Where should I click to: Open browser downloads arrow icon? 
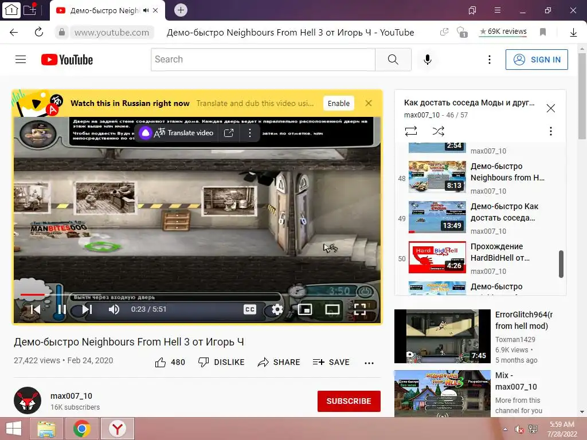(573, 32)
